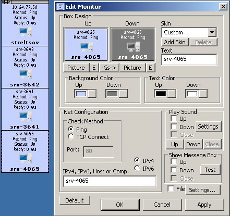Click the Edit Monitor title bar icon
This screenshot has width=230, height=216.
coord(60,7)
